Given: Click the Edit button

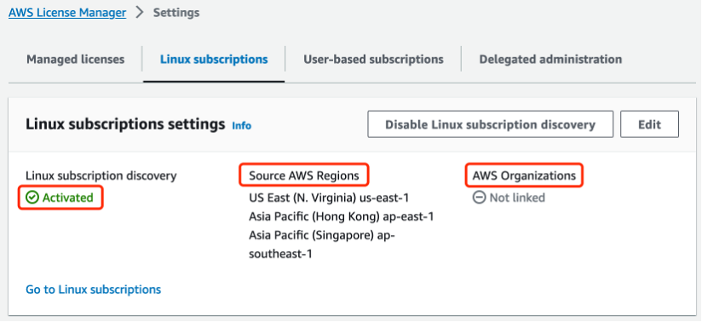Looking at the screenshot, I should (x=650, y=124).
